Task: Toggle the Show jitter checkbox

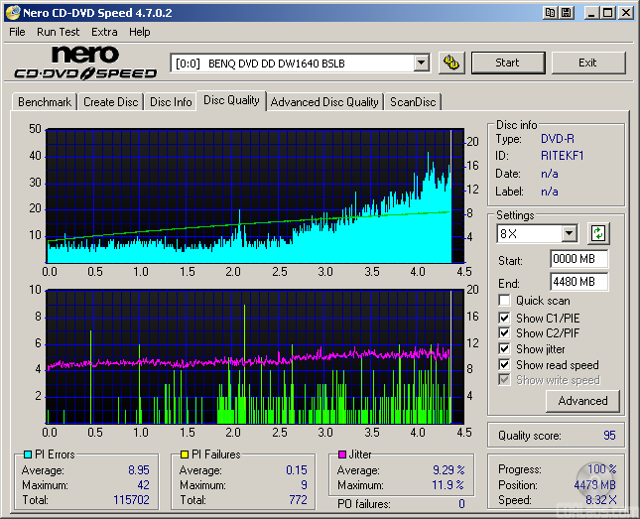Action: click(x=505, y=349)
